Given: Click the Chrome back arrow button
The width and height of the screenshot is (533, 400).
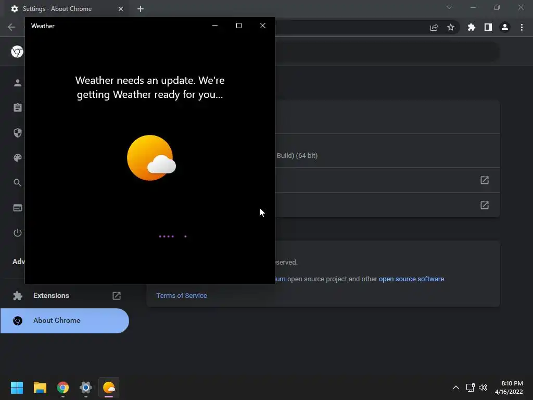Looking at the screenshot, I should tap(11, 27).
